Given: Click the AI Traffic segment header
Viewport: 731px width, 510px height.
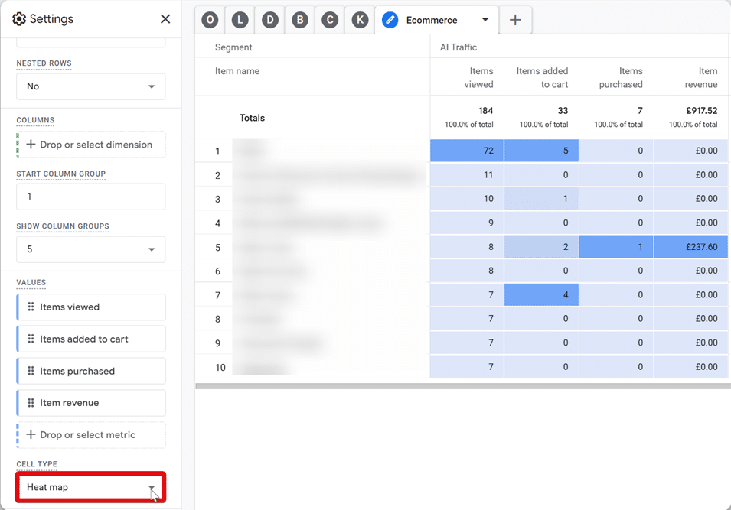Looking at the screenshot, I should tap(459, 47).
